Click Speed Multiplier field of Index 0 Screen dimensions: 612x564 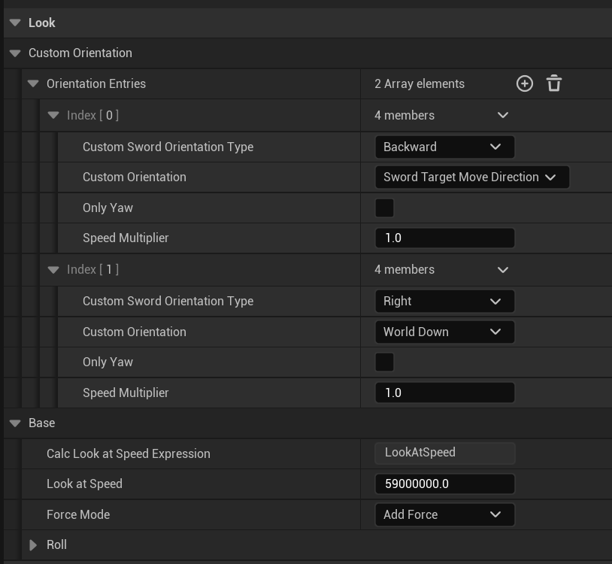(444, 238)
